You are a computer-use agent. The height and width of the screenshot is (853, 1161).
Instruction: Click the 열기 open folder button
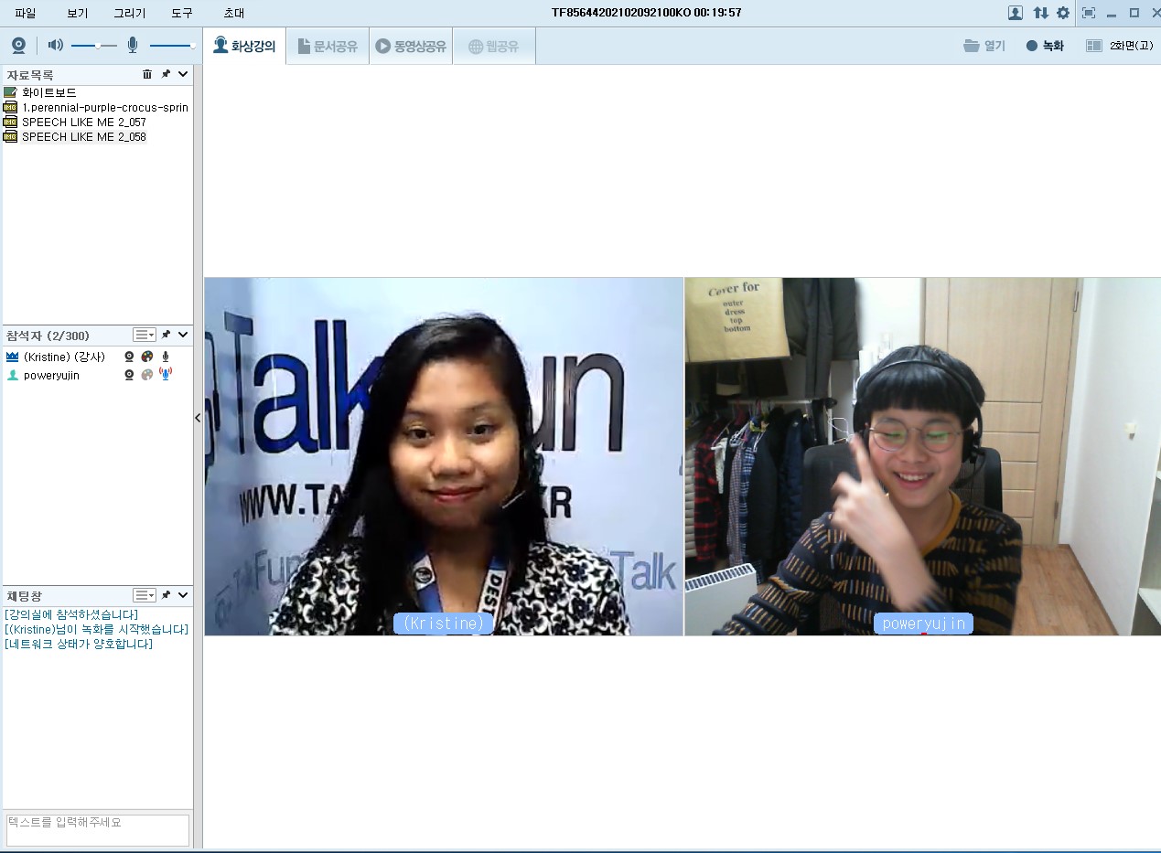coord(984,46)
